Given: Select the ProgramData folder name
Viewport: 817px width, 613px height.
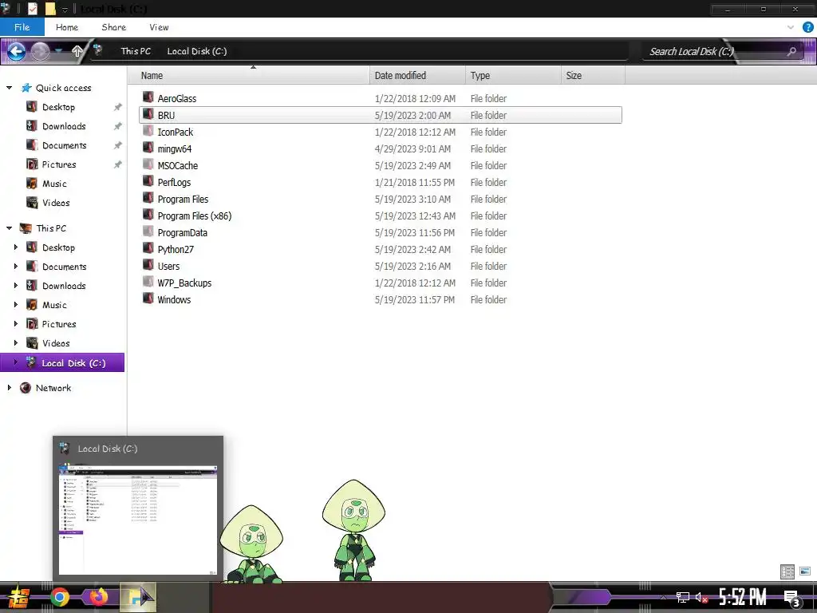Looking at the screenshot, I should pyautogui.click(x=183, y=232).
